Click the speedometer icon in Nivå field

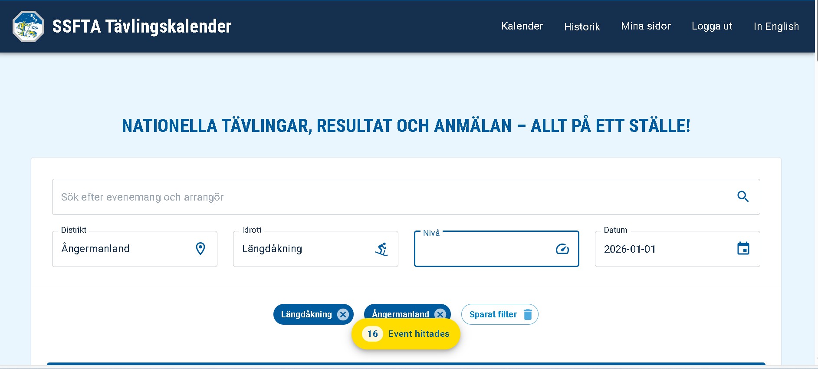[x=562, y=249]
